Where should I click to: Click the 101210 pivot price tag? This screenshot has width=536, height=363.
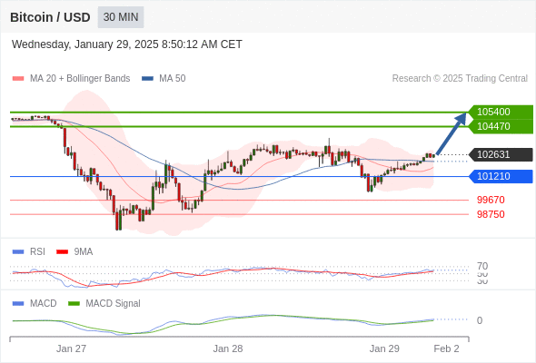(x=501, y=176)
